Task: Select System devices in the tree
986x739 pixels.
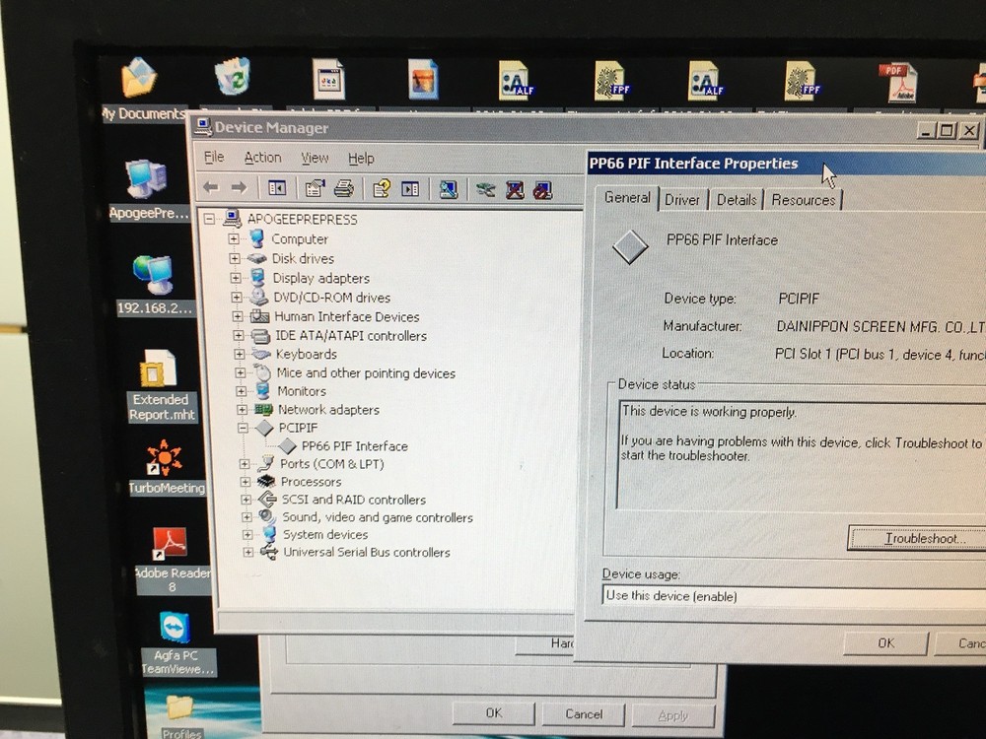Action: click(325, 535)
